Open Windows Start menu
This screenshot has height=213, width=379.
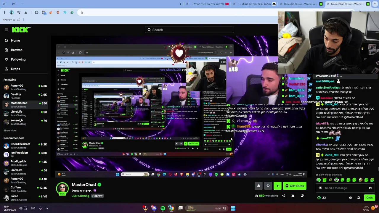coord(233,208)
